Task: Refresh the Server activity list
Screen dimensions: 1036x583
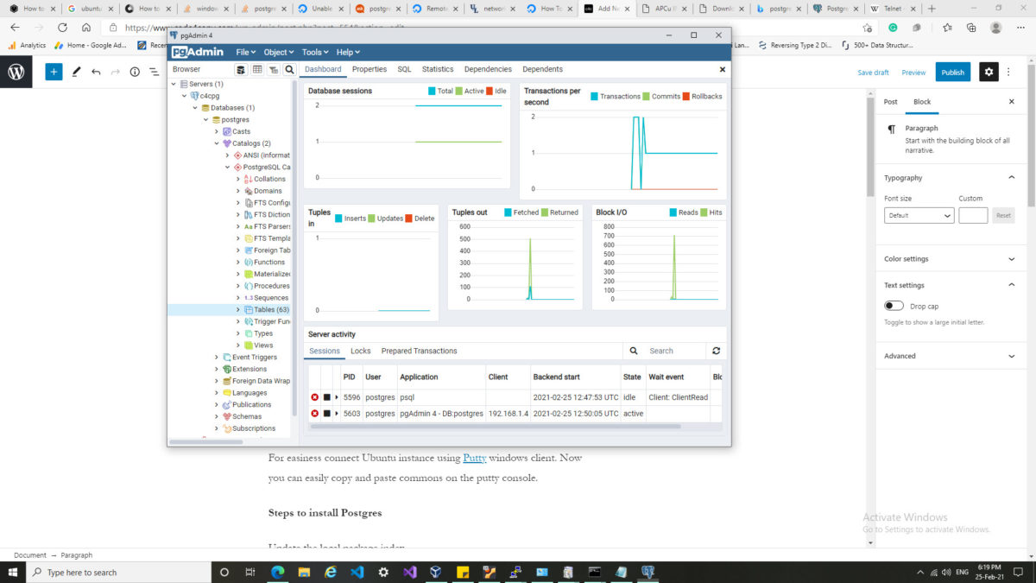Action: [x=715, y=351]
